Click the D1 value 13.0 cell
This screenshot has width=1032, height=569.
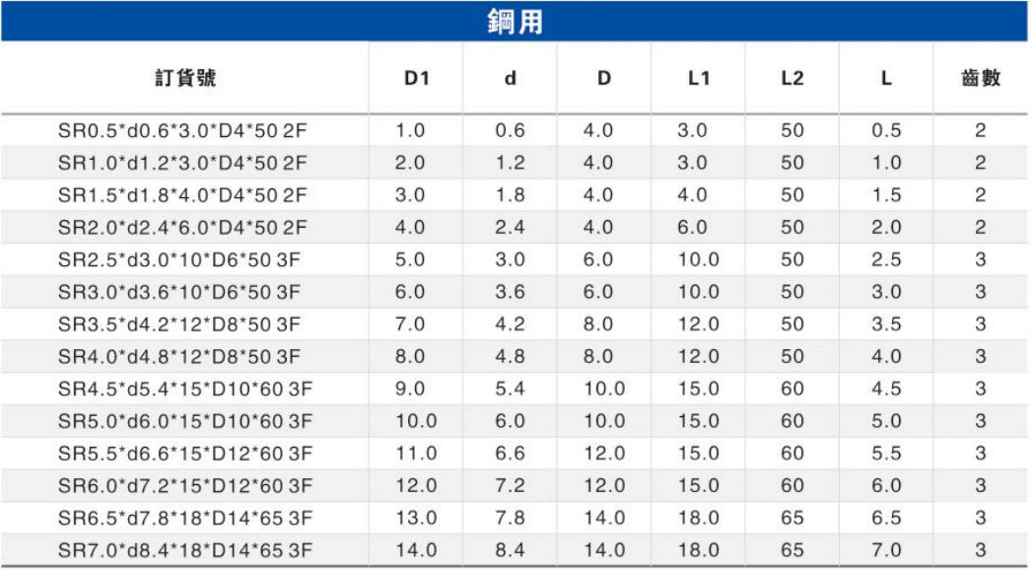click(416, 518)
